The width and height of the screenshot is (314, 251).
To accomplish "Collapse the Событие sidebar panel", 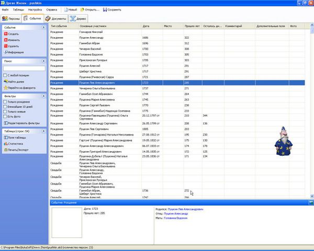I will pyautogui.click(x=44, y=27).
